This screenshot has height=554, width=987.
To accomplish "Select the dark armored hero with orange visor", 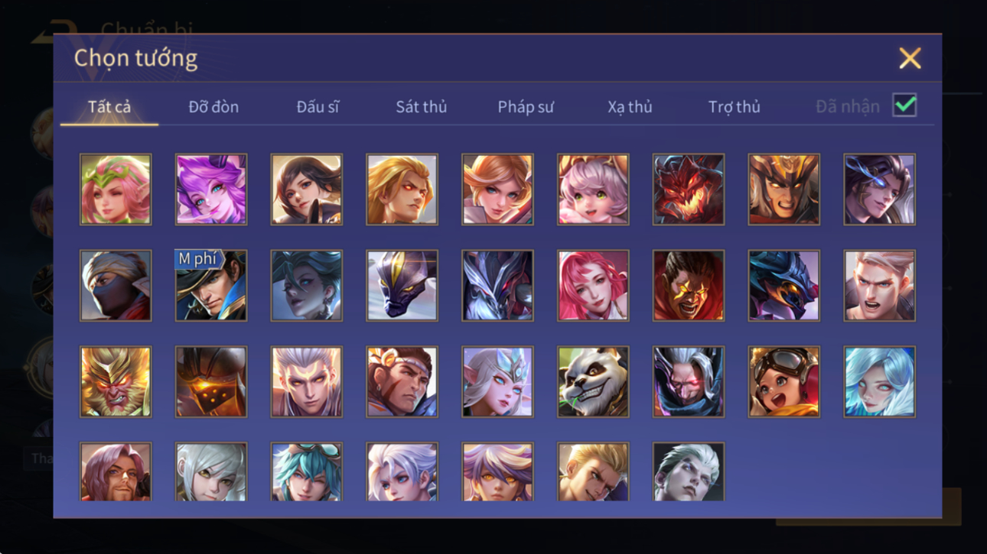I will 211,381.
